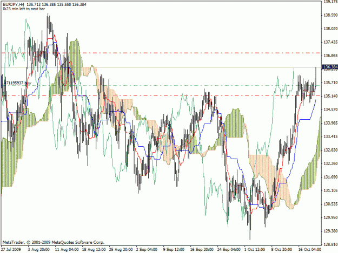Viewport: 338px width, 253px height.
Task: Click the 131.690 price axis label
Action: 330,177
